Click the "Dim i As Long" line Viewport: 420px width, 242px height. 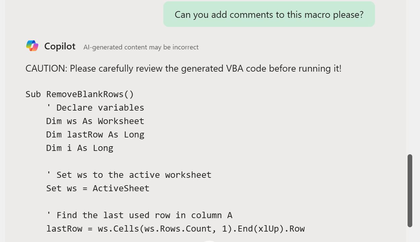click(x=80, y=148)
